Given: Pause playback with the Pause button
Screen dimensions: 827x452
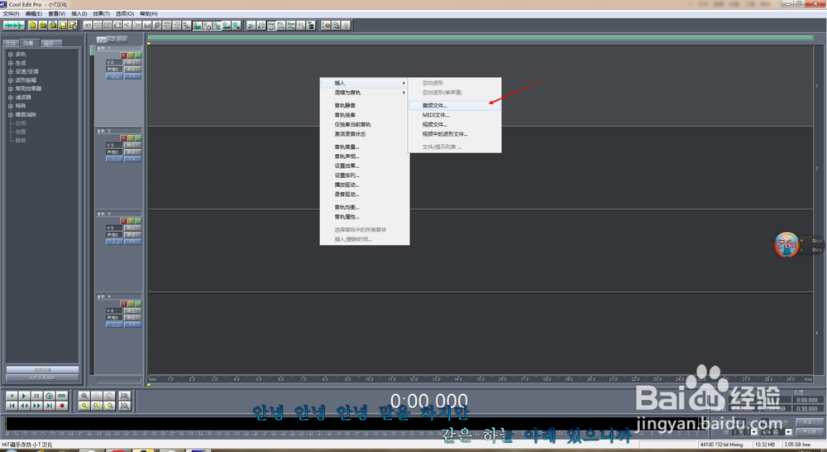Looking at the screenshot, I should tap(36, 396).
